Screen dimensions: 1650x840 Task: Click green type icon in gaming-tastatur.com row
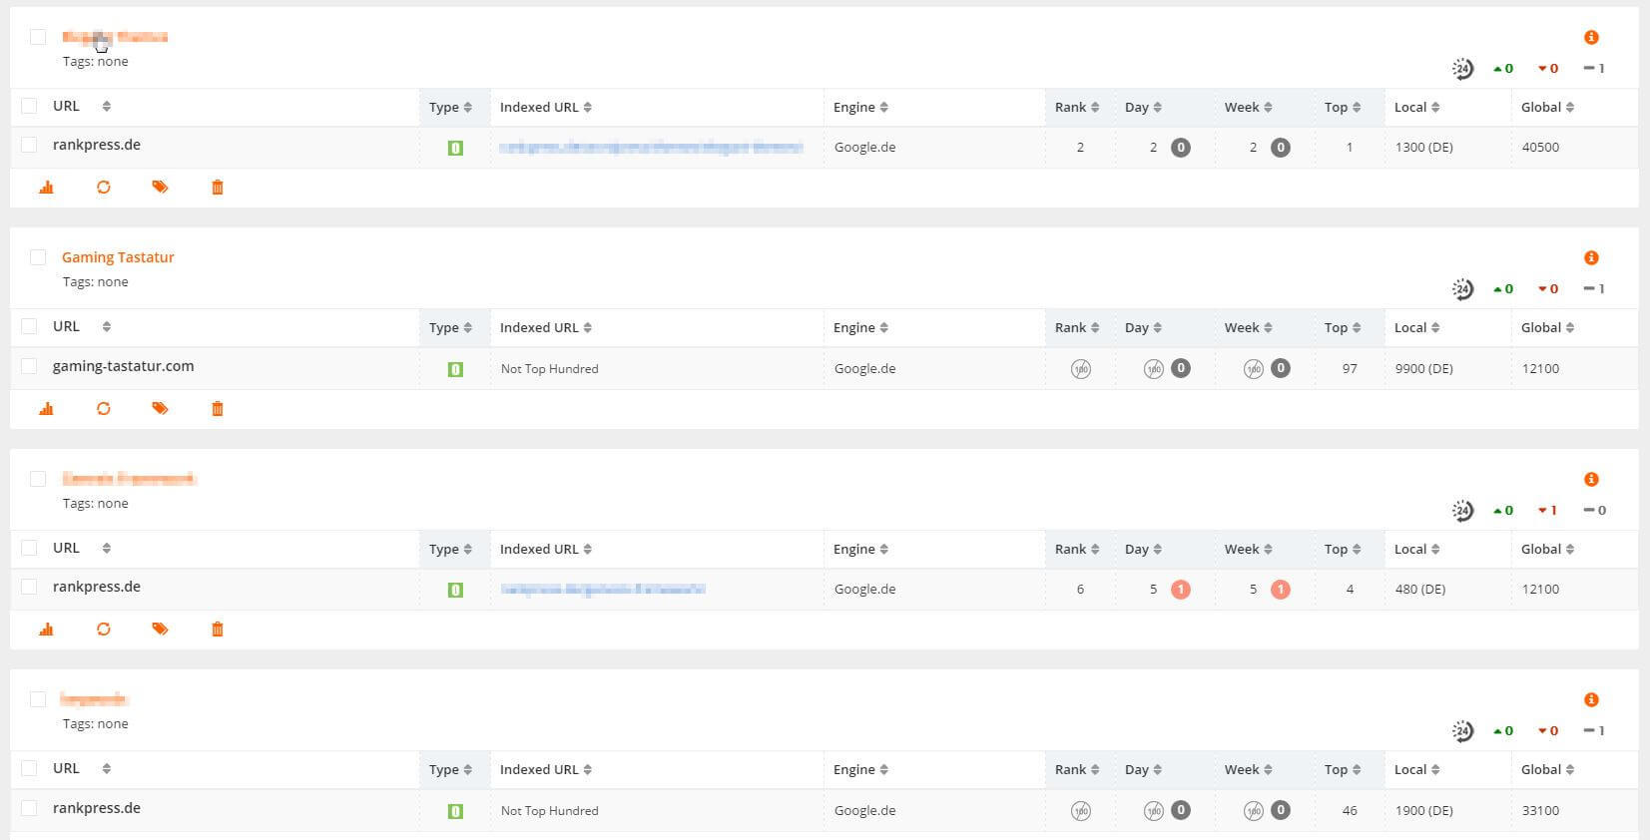coord(455,369)
